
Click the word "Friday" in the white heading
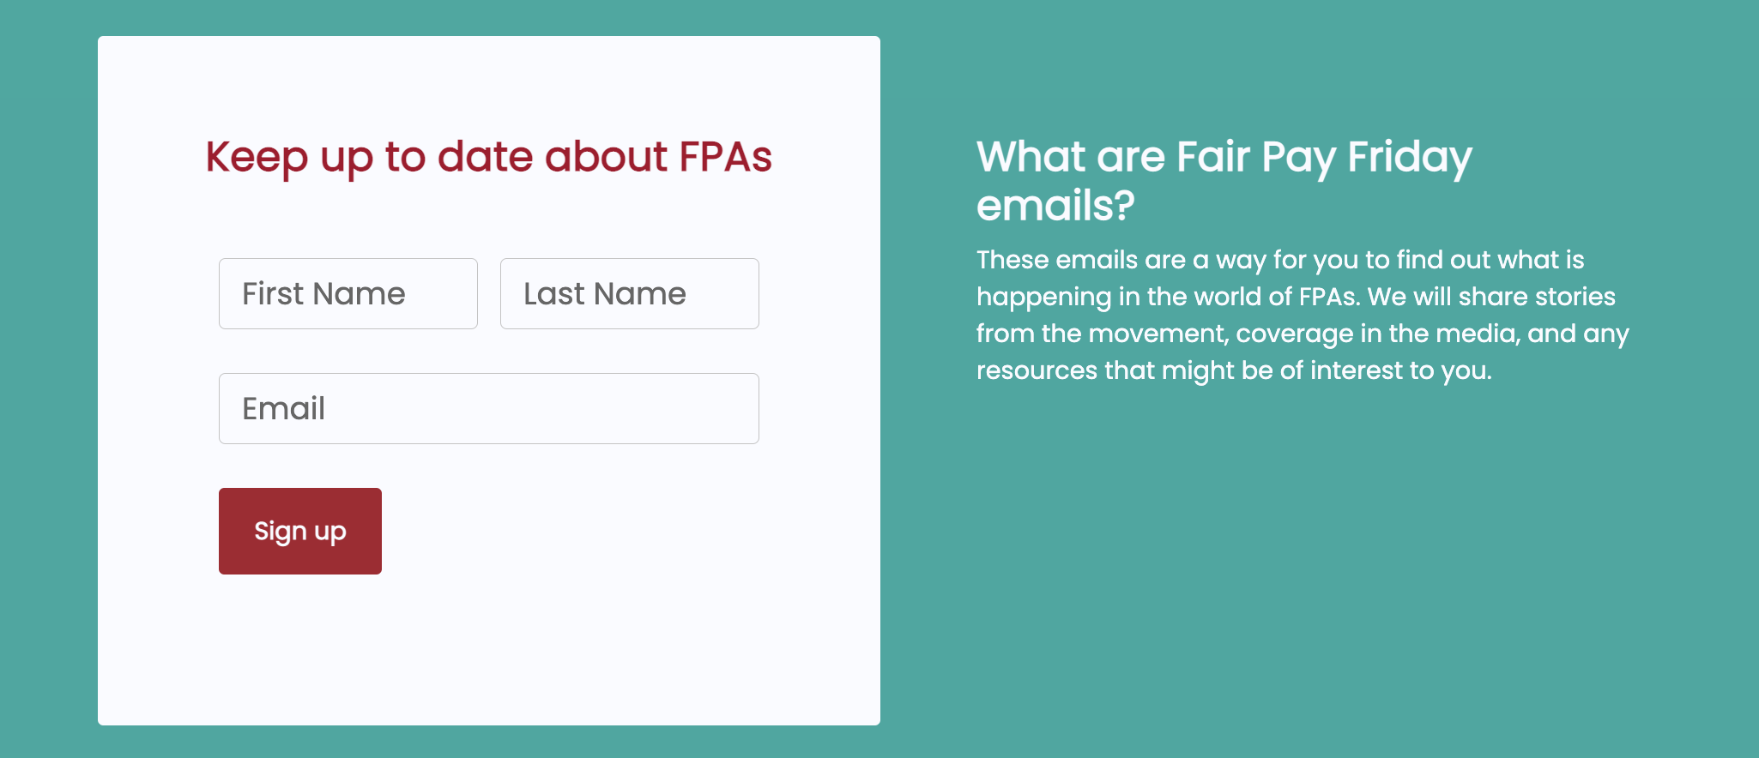pyautogui.click(x=1409, y=157)
